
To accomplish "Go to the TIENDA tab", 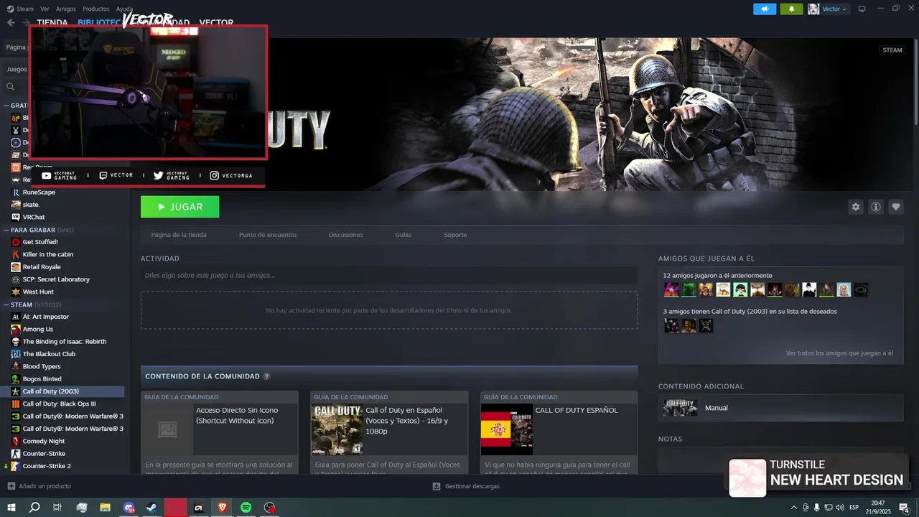I will point(52,22).
